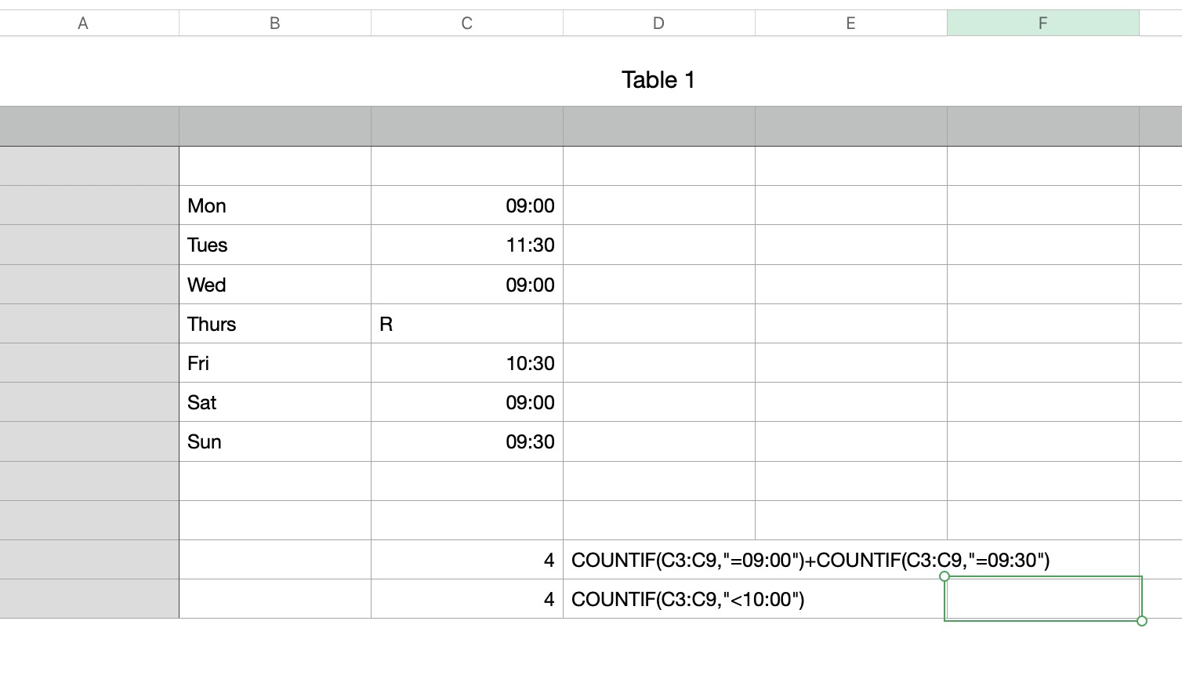The image size is (1182, 679).
Task: Select column C header
Action: pos(466,23)
